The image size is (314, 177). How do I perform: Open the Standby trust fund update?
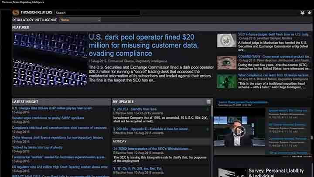tap(135, 109)
